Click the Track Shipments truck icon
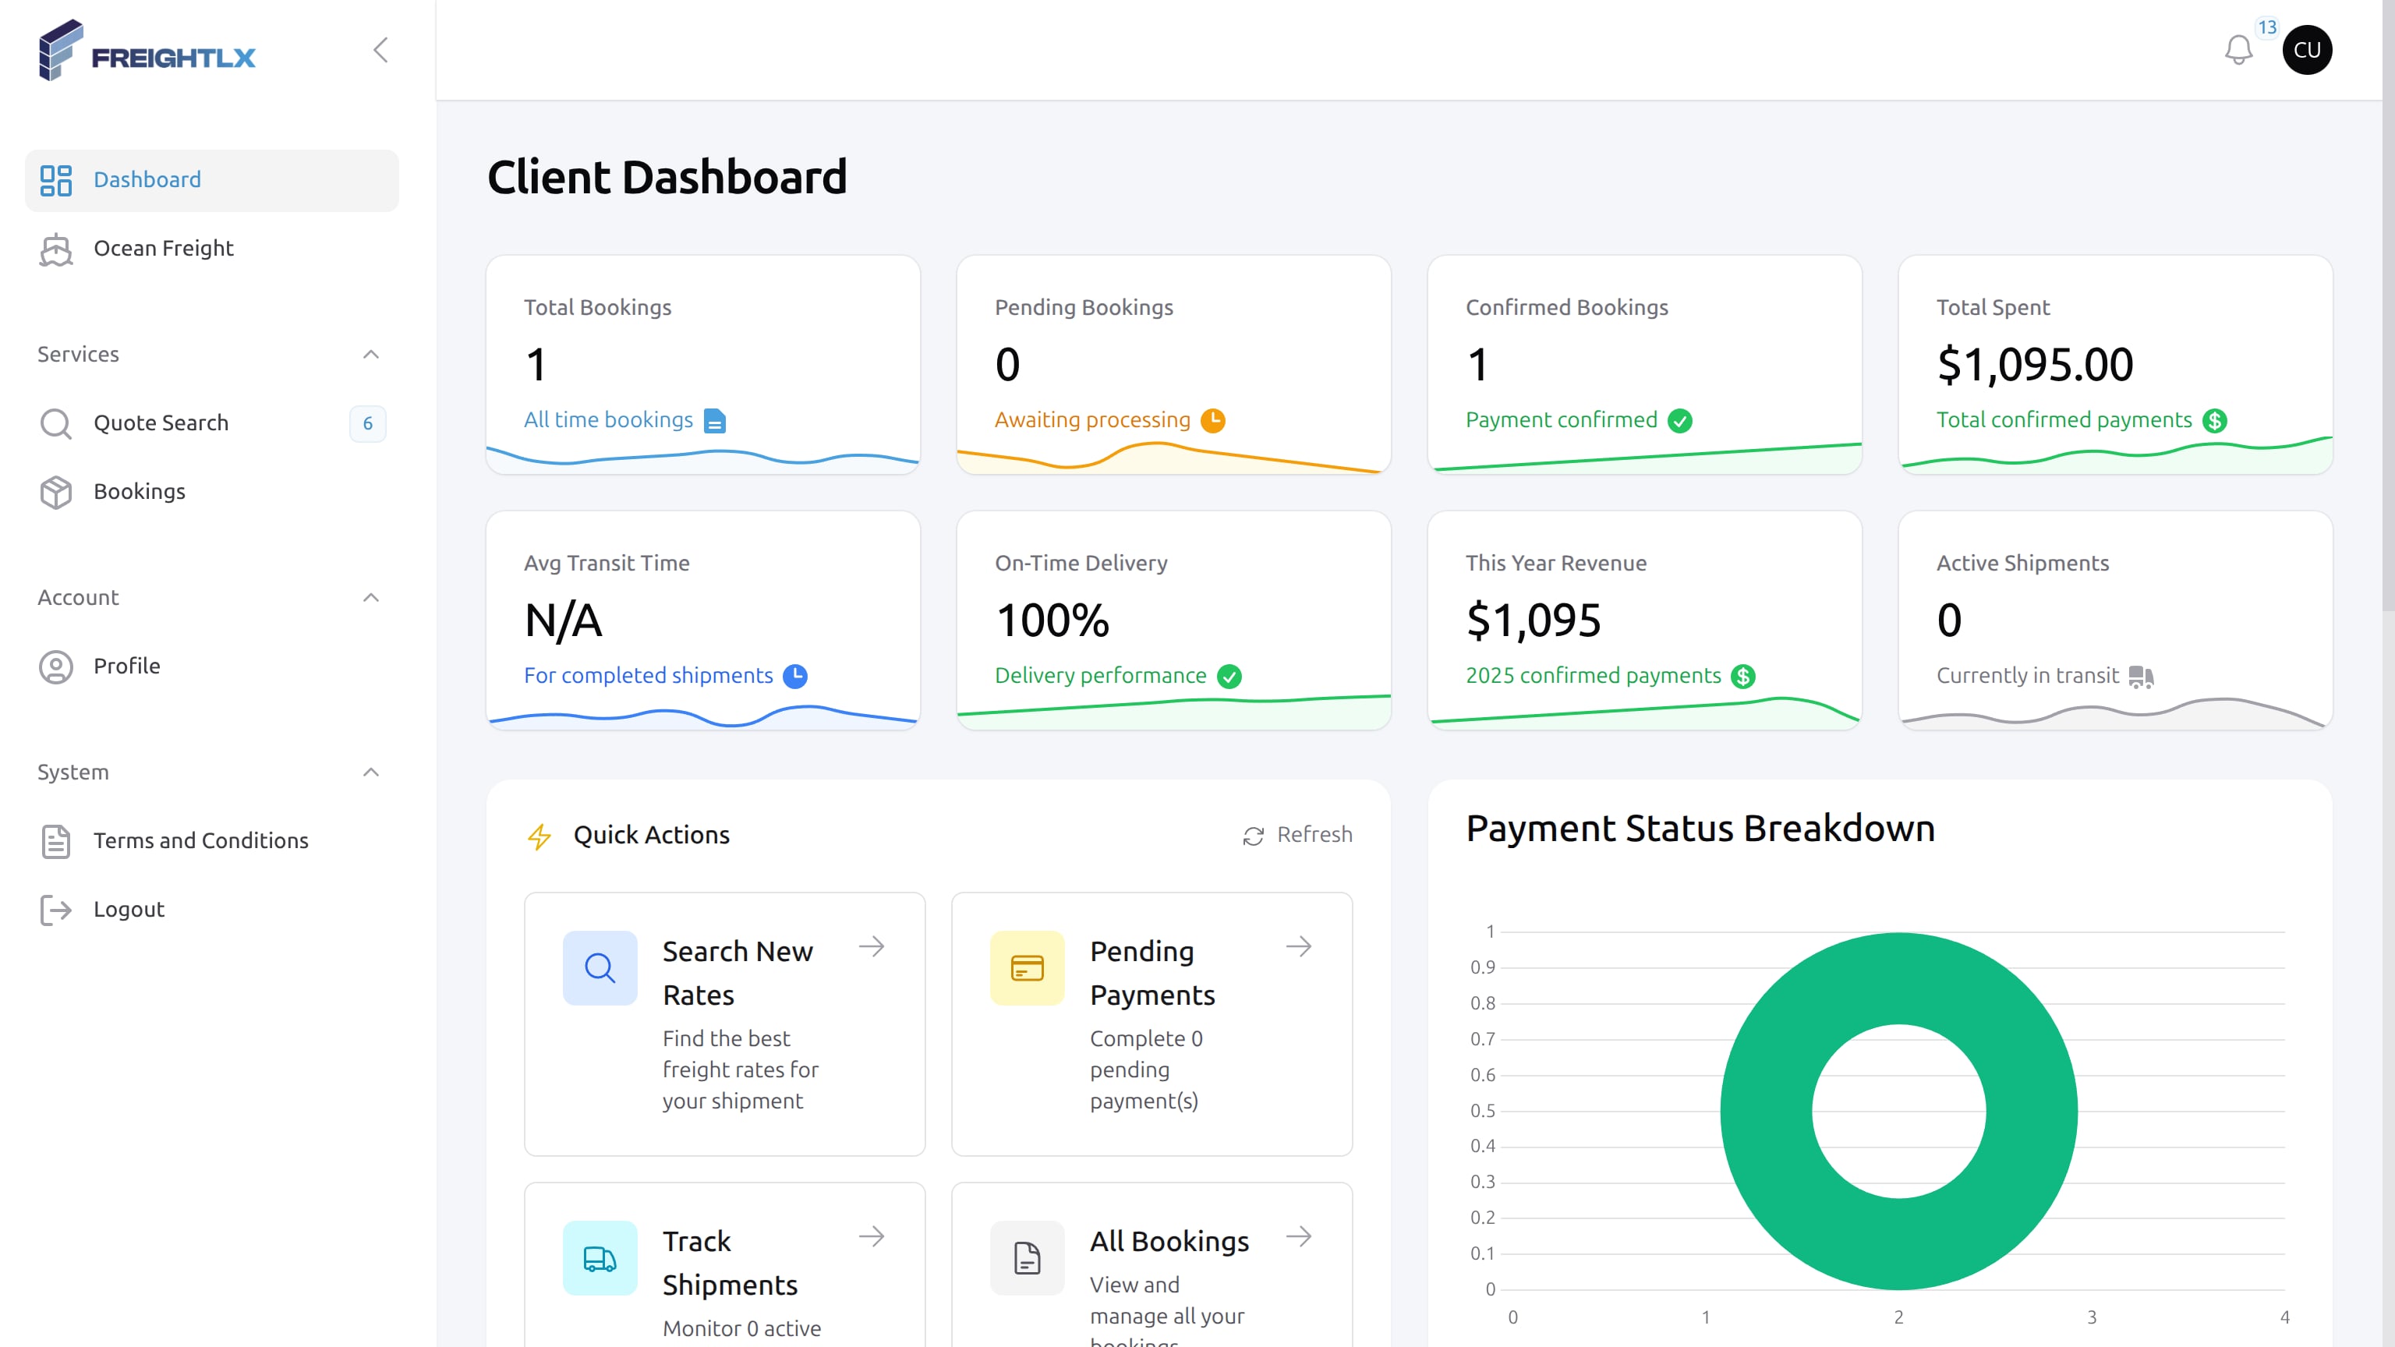 click(600, 1259)
